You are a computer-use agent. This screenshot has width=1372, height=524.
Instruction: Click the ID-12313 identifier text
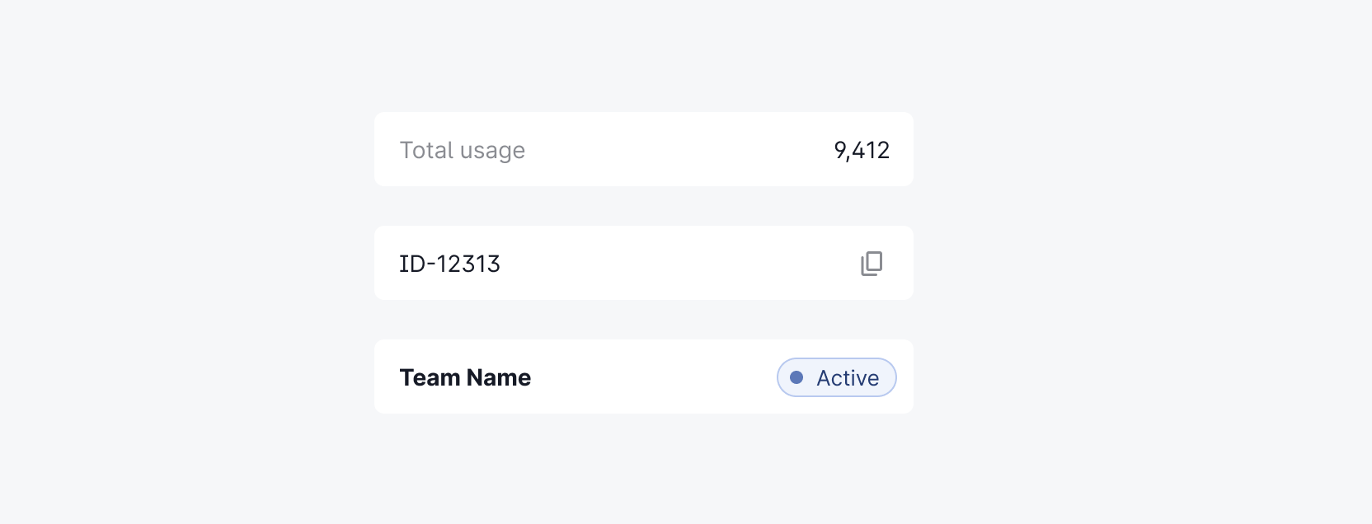[449, 264]
